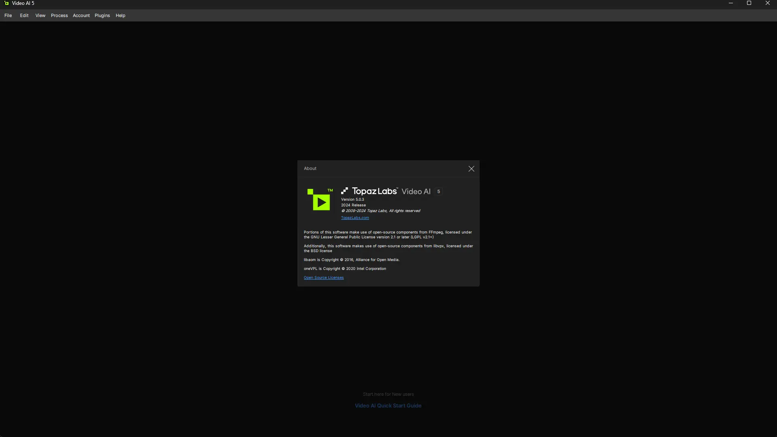Open the Video AI Quick Start Guide
The height and width of the screenshot is (437, 777).
click(388, 405)
